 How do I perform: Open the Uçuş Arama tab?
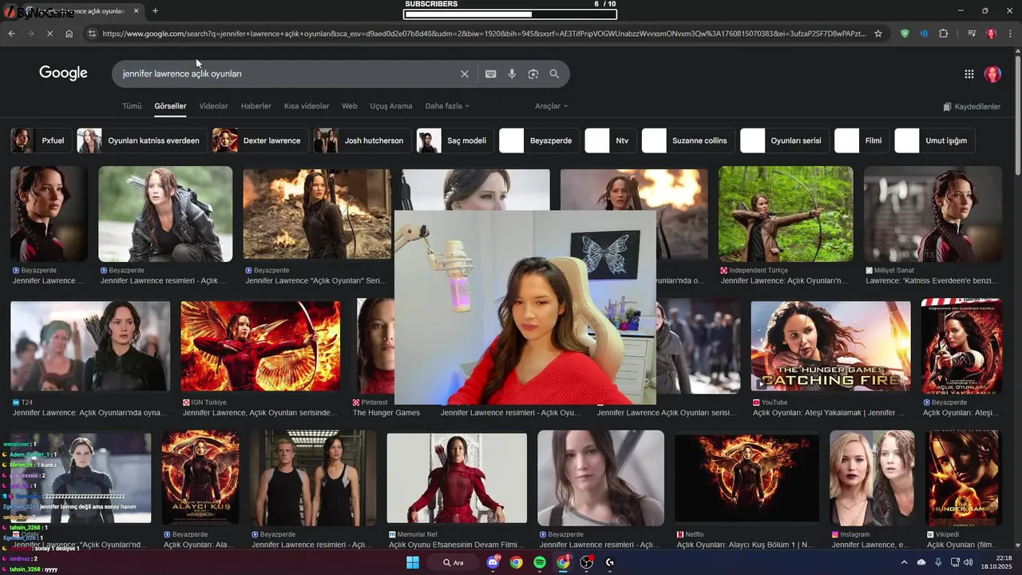pyautogui.click(x=391, y=106)
